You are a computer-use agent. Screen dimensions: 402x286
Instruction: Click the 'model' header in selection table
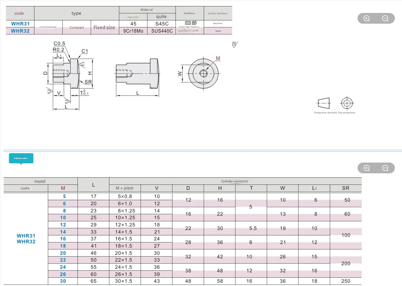[40, 181]
